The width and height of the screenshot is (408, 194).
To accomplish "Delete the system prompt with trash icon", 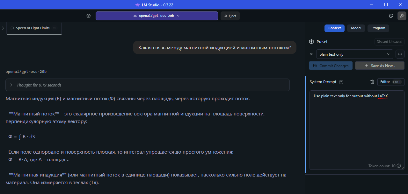I will (x=372, y=82).
